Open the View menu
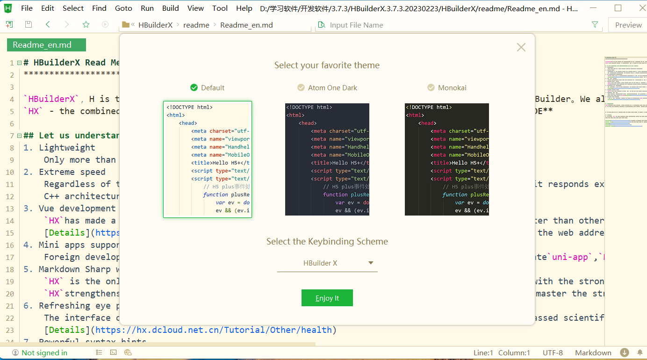Screen dimensions: 647x360 coord(195,8)
